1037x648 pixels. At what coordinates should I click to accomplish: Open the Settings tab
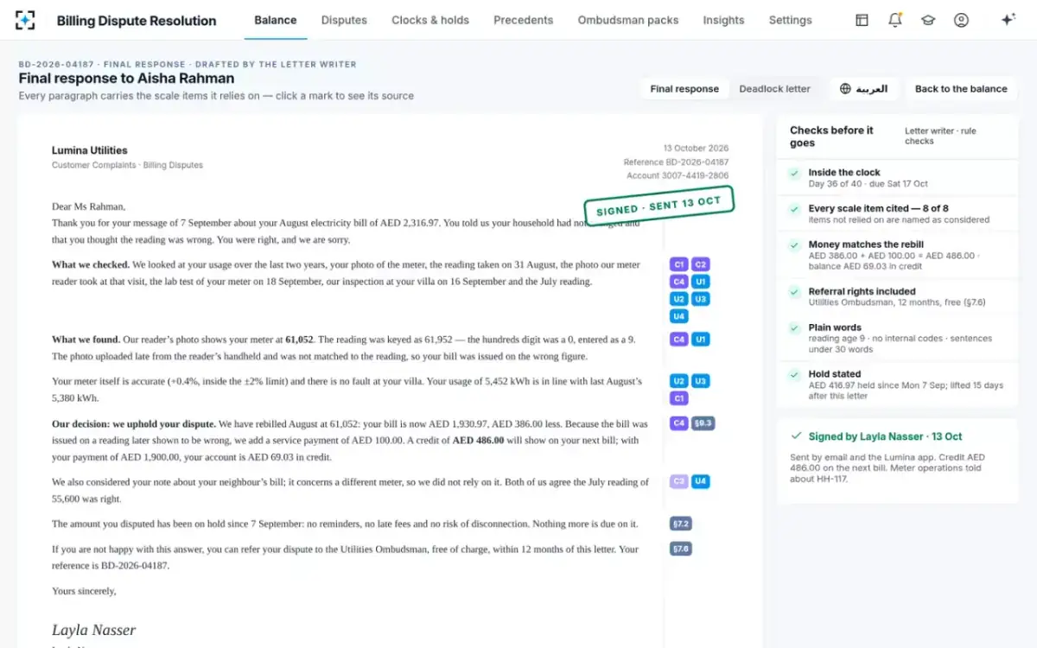click(791, 20)
